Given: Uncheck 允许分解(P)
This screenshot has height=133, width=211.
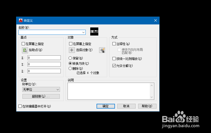Looking at the screenshot, I should pyautogui.click(x=114, y=66).
